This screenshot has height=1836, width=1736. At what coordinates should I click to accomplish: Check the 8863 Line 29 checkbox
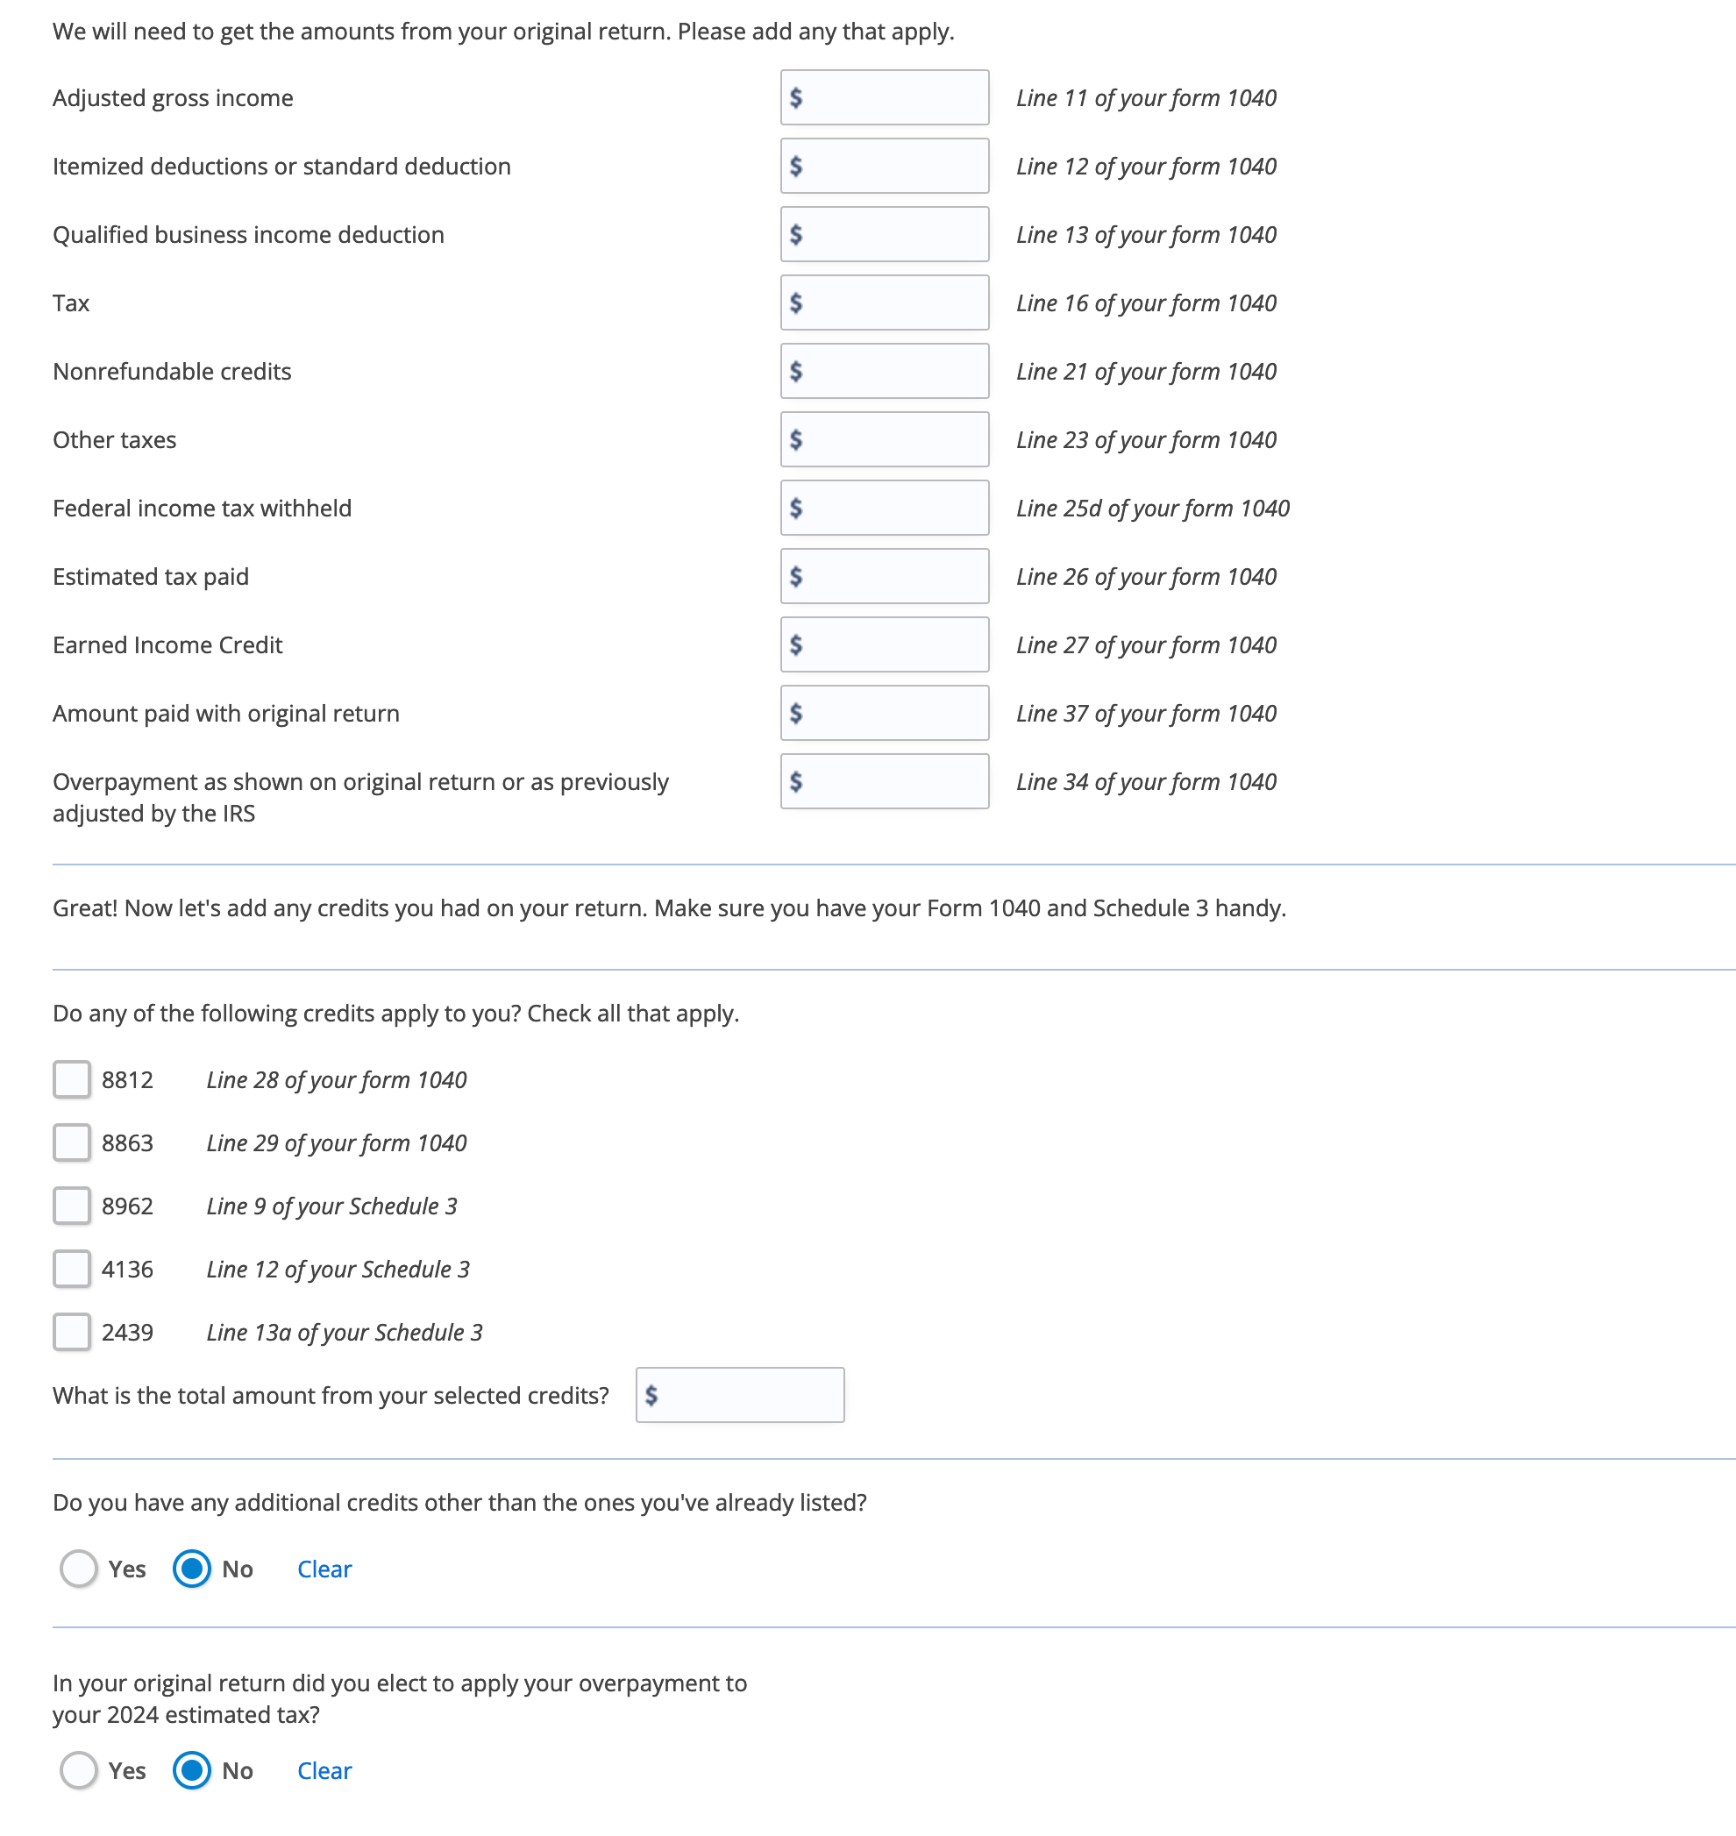(x=74, y=1142)
